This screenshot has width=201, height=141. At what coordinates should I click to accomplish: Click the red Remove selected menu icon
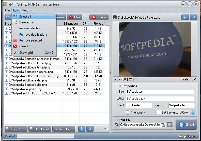pyautogui.click(x=15, y=40)
